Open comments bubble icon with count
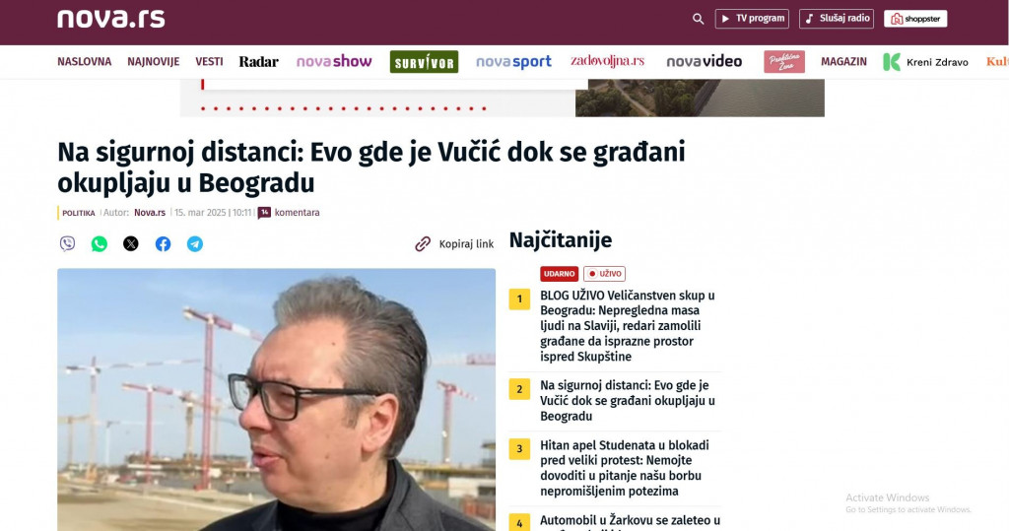 coord(264,213)
